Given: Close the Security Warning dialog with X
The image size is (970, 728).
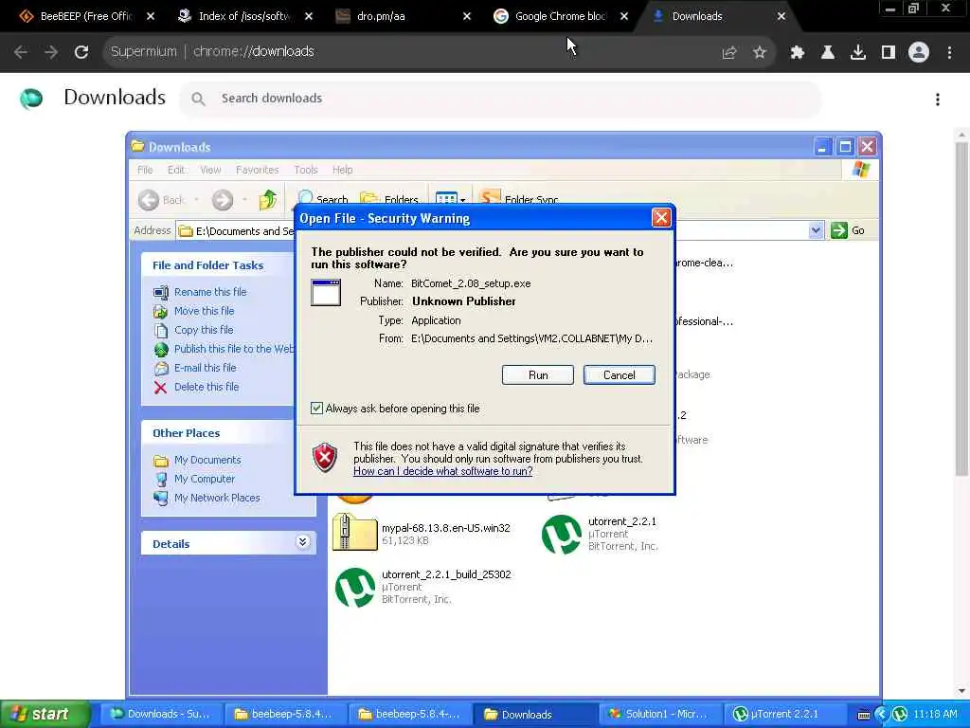Looking at the screenshot, I should coord(661,218).
